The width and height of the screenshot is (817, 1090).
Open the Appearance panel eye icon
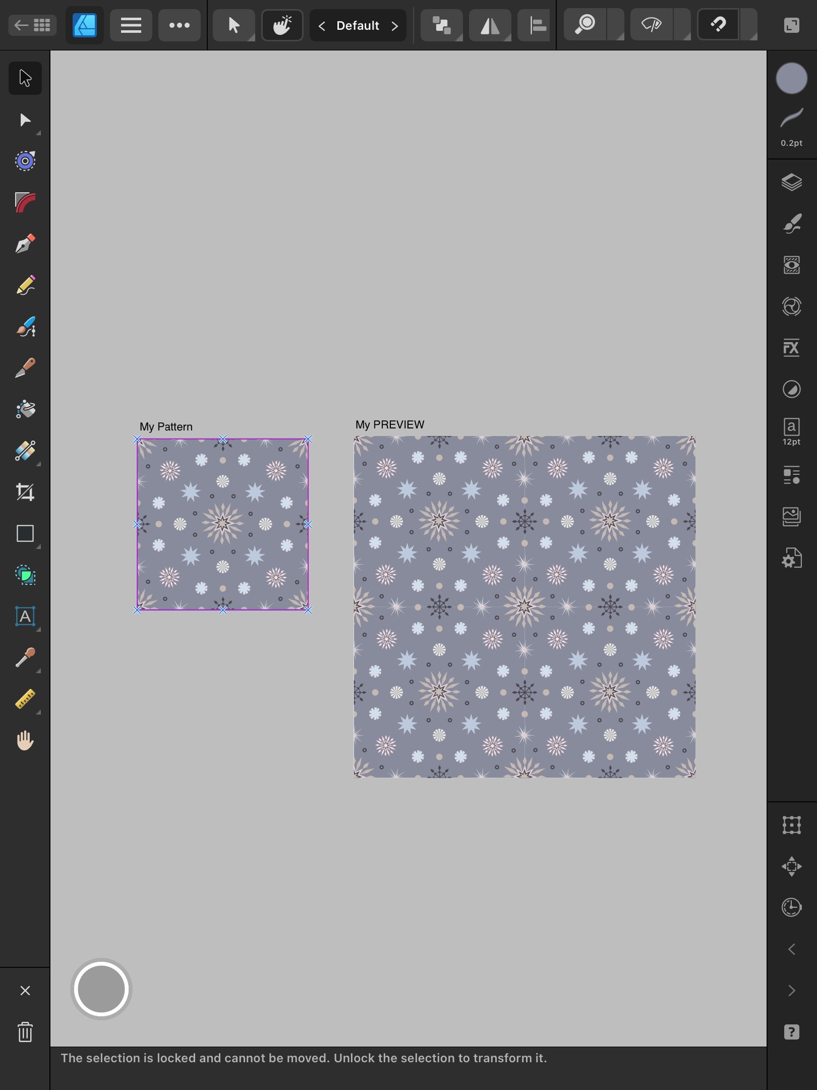click(791, 265)
